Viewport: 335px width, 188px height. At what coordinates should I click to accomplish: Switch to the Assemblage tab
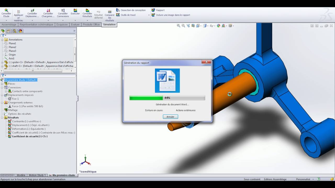pos(9,25)
